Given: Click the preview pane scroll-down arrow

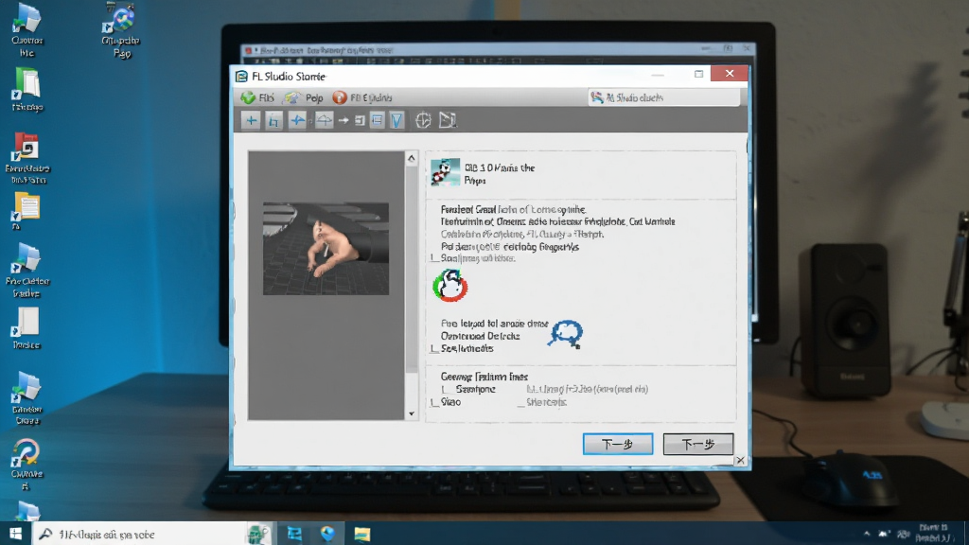Looking at the screenshot, I should [x=412, y=414].
